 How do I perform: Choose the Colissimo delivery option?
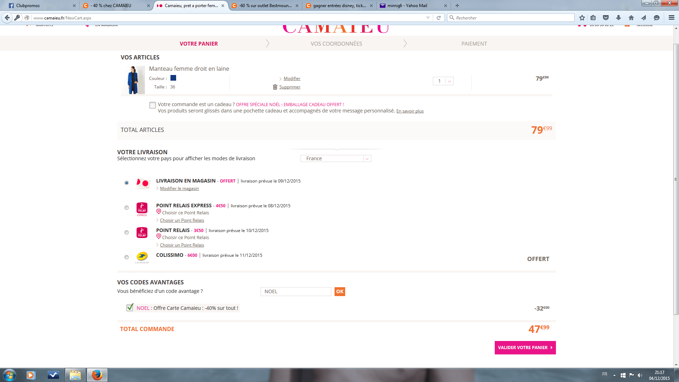coord(127,257)
